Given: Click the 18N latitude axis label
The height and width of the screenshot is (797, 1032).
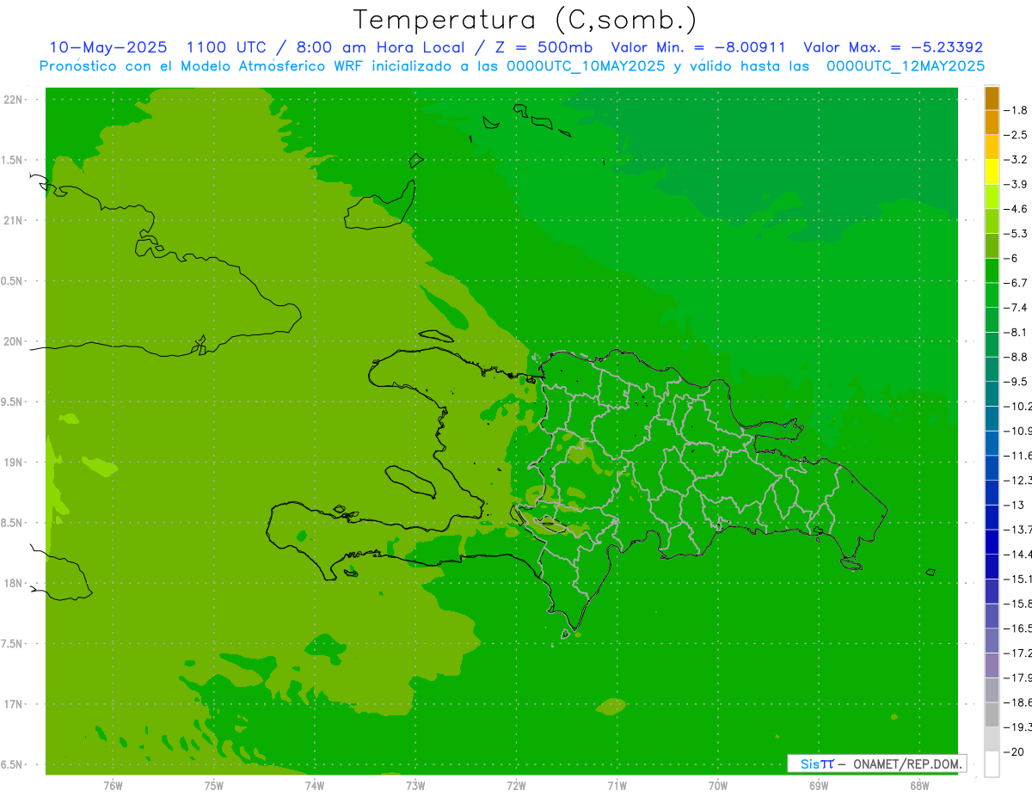Looking at the screenshot, I should pos(14,583).
